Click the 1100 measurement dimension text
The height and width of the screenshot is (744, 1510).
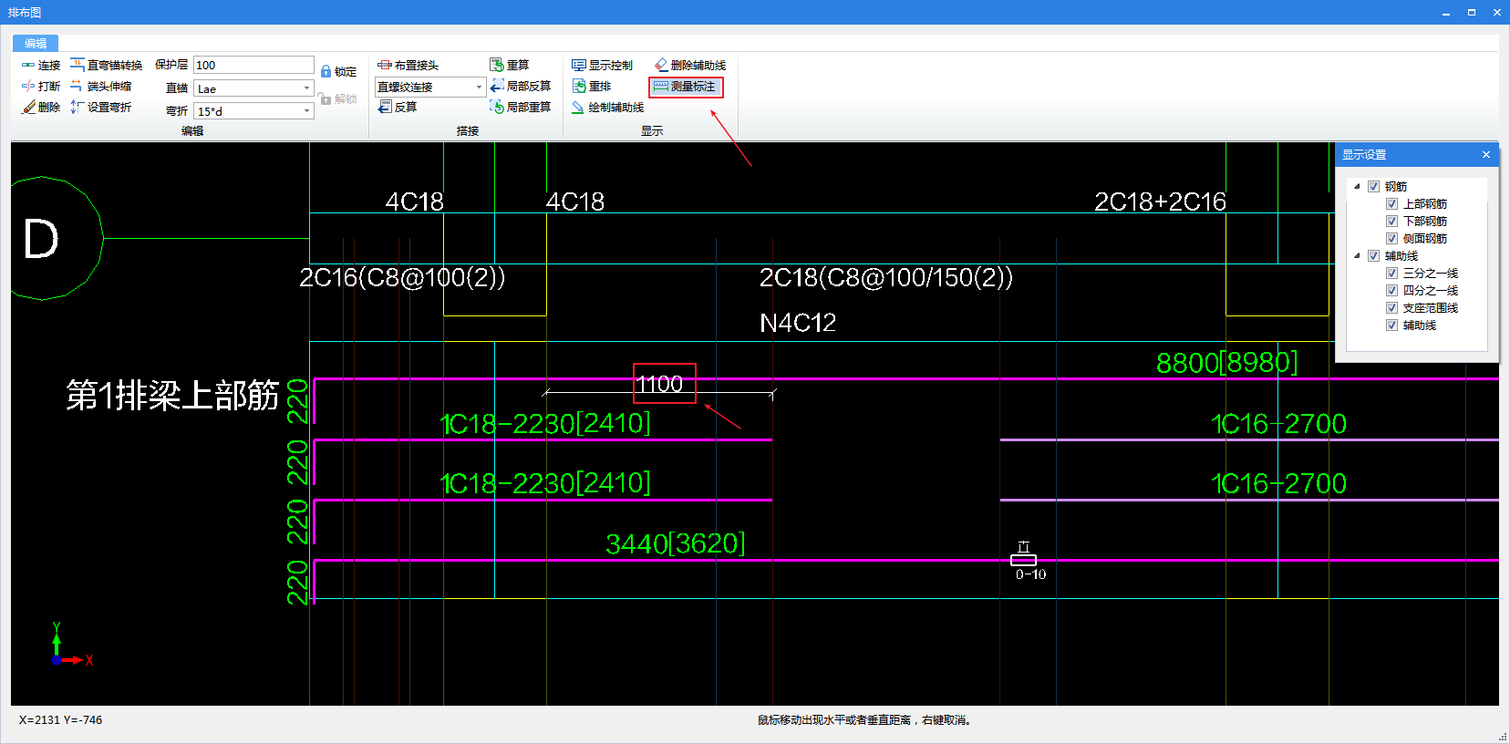point(660,384)
